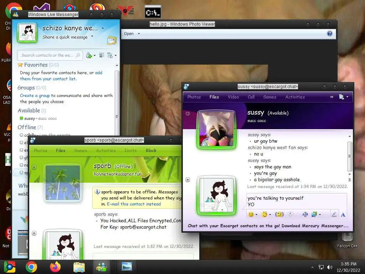Click the Messenger icon on the taskbar
Screen dimensions: 365x274
click(102, 267)
